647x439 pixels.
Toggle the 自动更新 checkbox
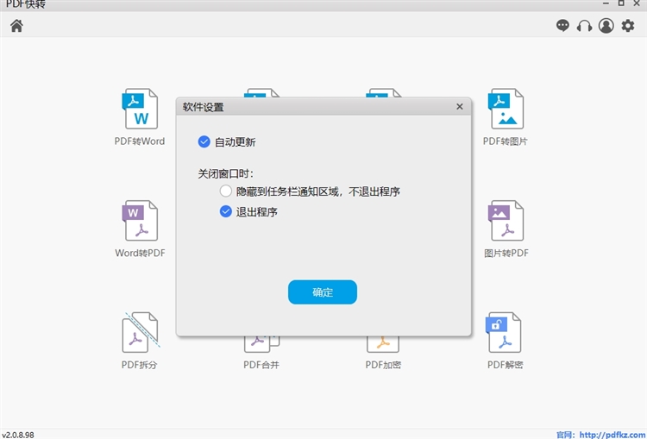[204, 142]
